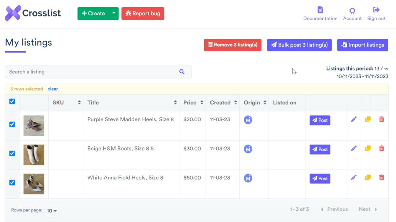Viewport: 396px width, 222px height.
Task: Run the search with the magnifier icon
Action: [x=182, y=72]
